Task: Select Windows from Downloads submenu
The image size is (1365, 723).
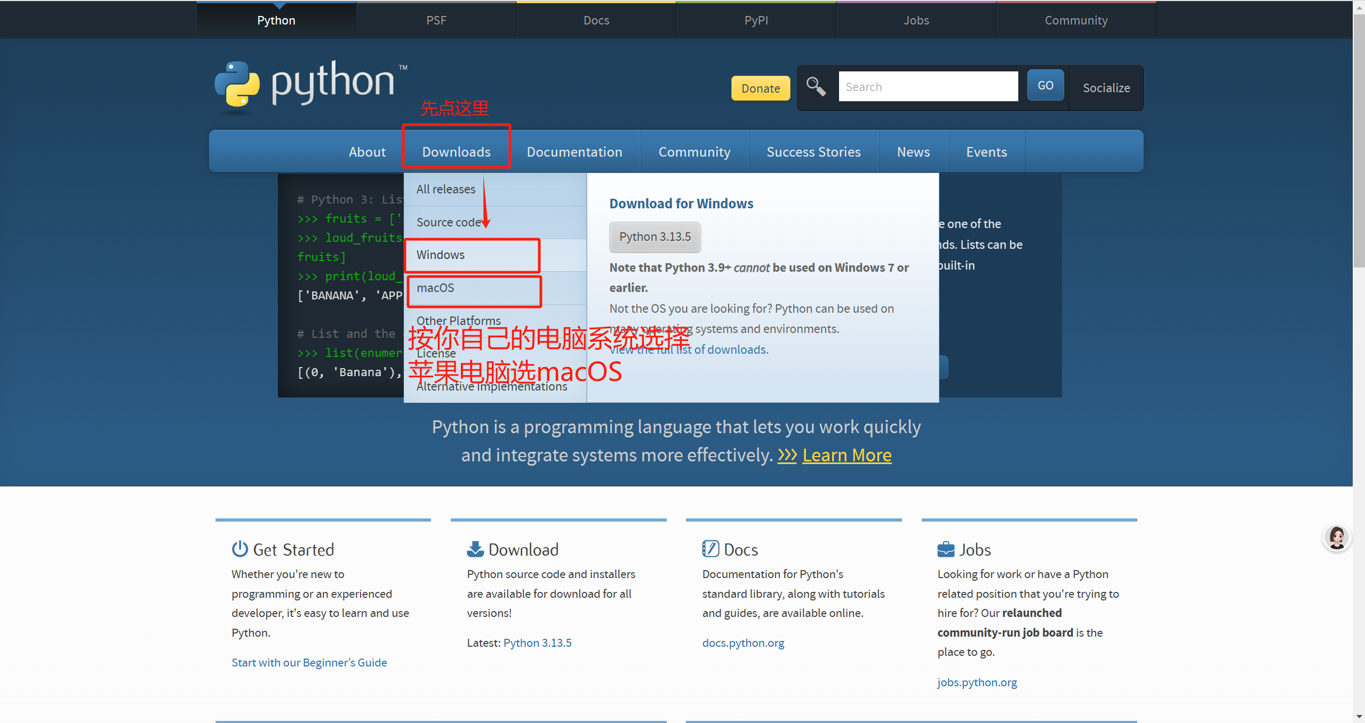Action: click(x=441, y=255)
